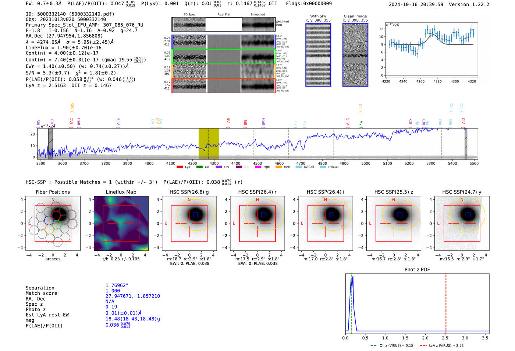Image resolution: width=515 pixels, height=351 pixels.
Task: Click the Photo z value 0.19
Action: (x=111, y=307)
